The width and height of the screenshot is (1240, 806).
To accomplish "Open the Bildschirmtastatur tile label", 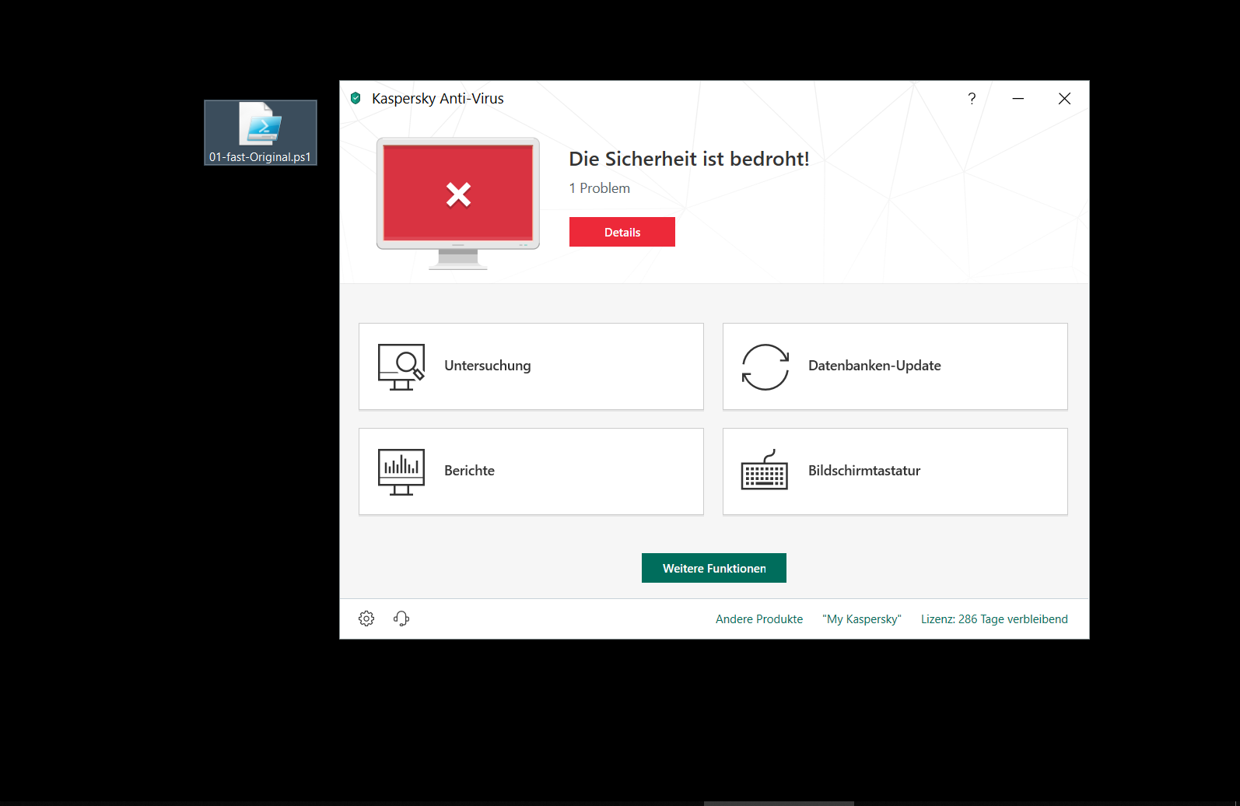I will point(864,471).
